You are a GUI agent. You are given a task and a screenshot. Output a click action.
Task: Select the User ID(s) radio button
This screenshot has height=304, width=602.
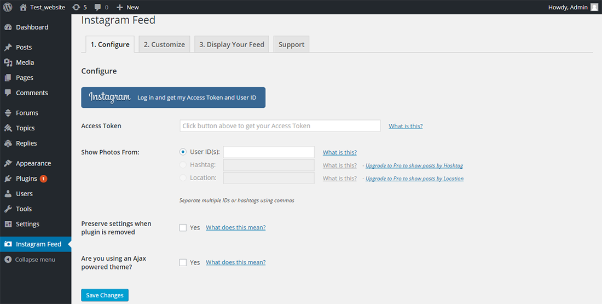coord(183,152)
